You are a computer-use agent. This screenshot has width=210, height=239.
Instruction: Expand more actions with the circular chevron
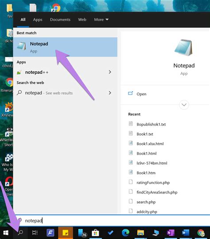[x=184, y=105]
